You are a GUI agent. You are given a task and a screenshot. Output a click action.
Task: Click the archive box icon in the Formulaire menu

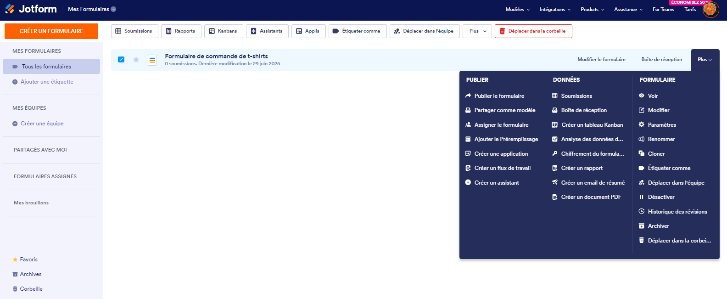[642, 226]
